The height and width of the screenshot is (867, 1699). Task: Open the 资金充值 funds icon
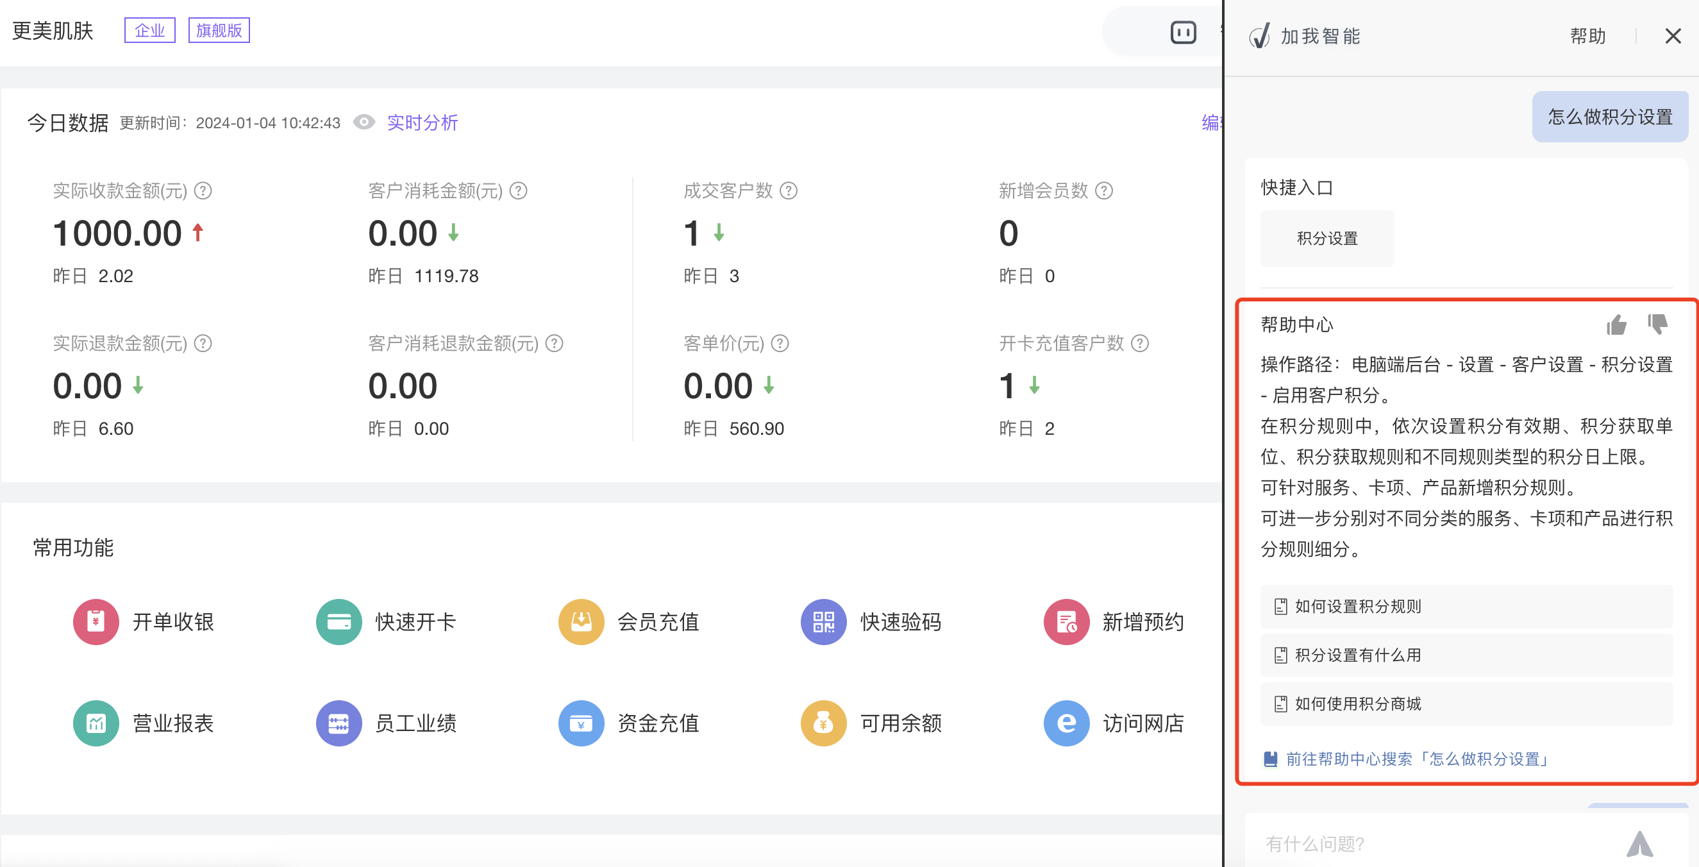(x=581, y=723)
